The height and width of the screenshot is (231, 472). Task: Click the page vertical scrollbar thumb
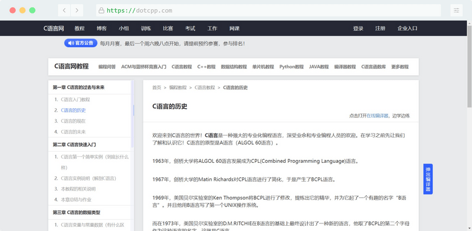click(469, 66)
